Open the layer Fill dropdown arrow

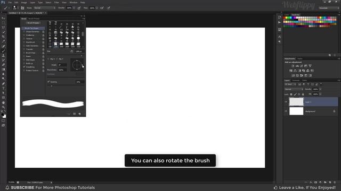(320, 94)
